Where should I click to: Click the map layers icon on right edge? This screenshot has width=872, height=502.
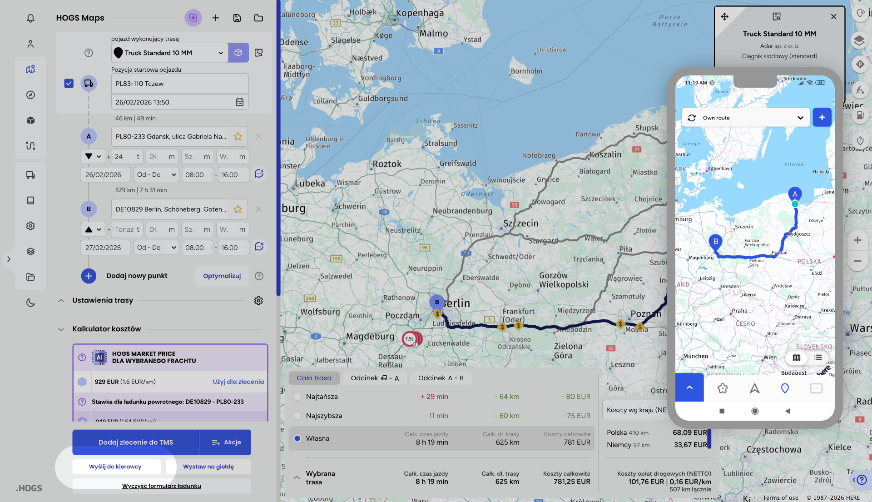(859, 40)
